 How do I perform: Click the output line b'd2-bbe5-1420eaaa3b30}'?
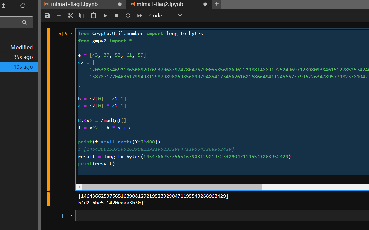pos(112,203)
